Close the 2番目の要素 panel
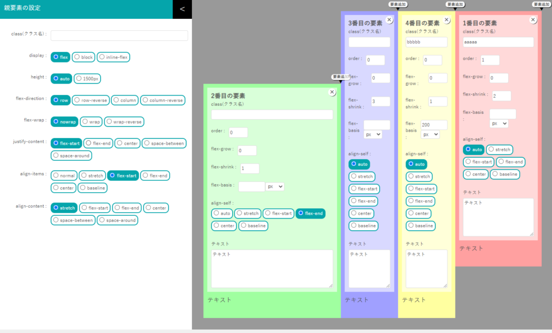Screen dimensions: 552x333 tap(332, 92)
